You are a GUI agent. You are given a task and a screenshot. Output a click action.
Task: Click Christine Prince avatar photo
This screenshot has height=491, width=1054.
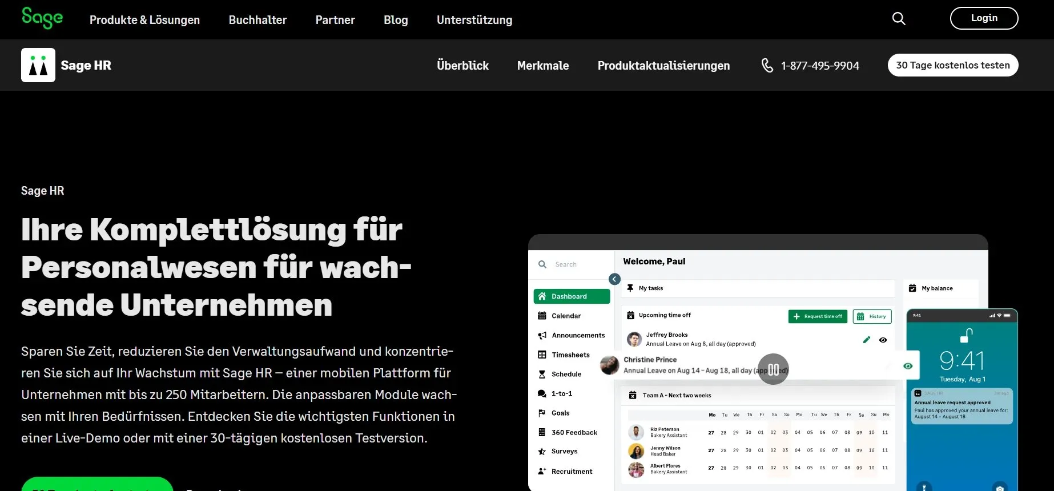click(610, 365)
